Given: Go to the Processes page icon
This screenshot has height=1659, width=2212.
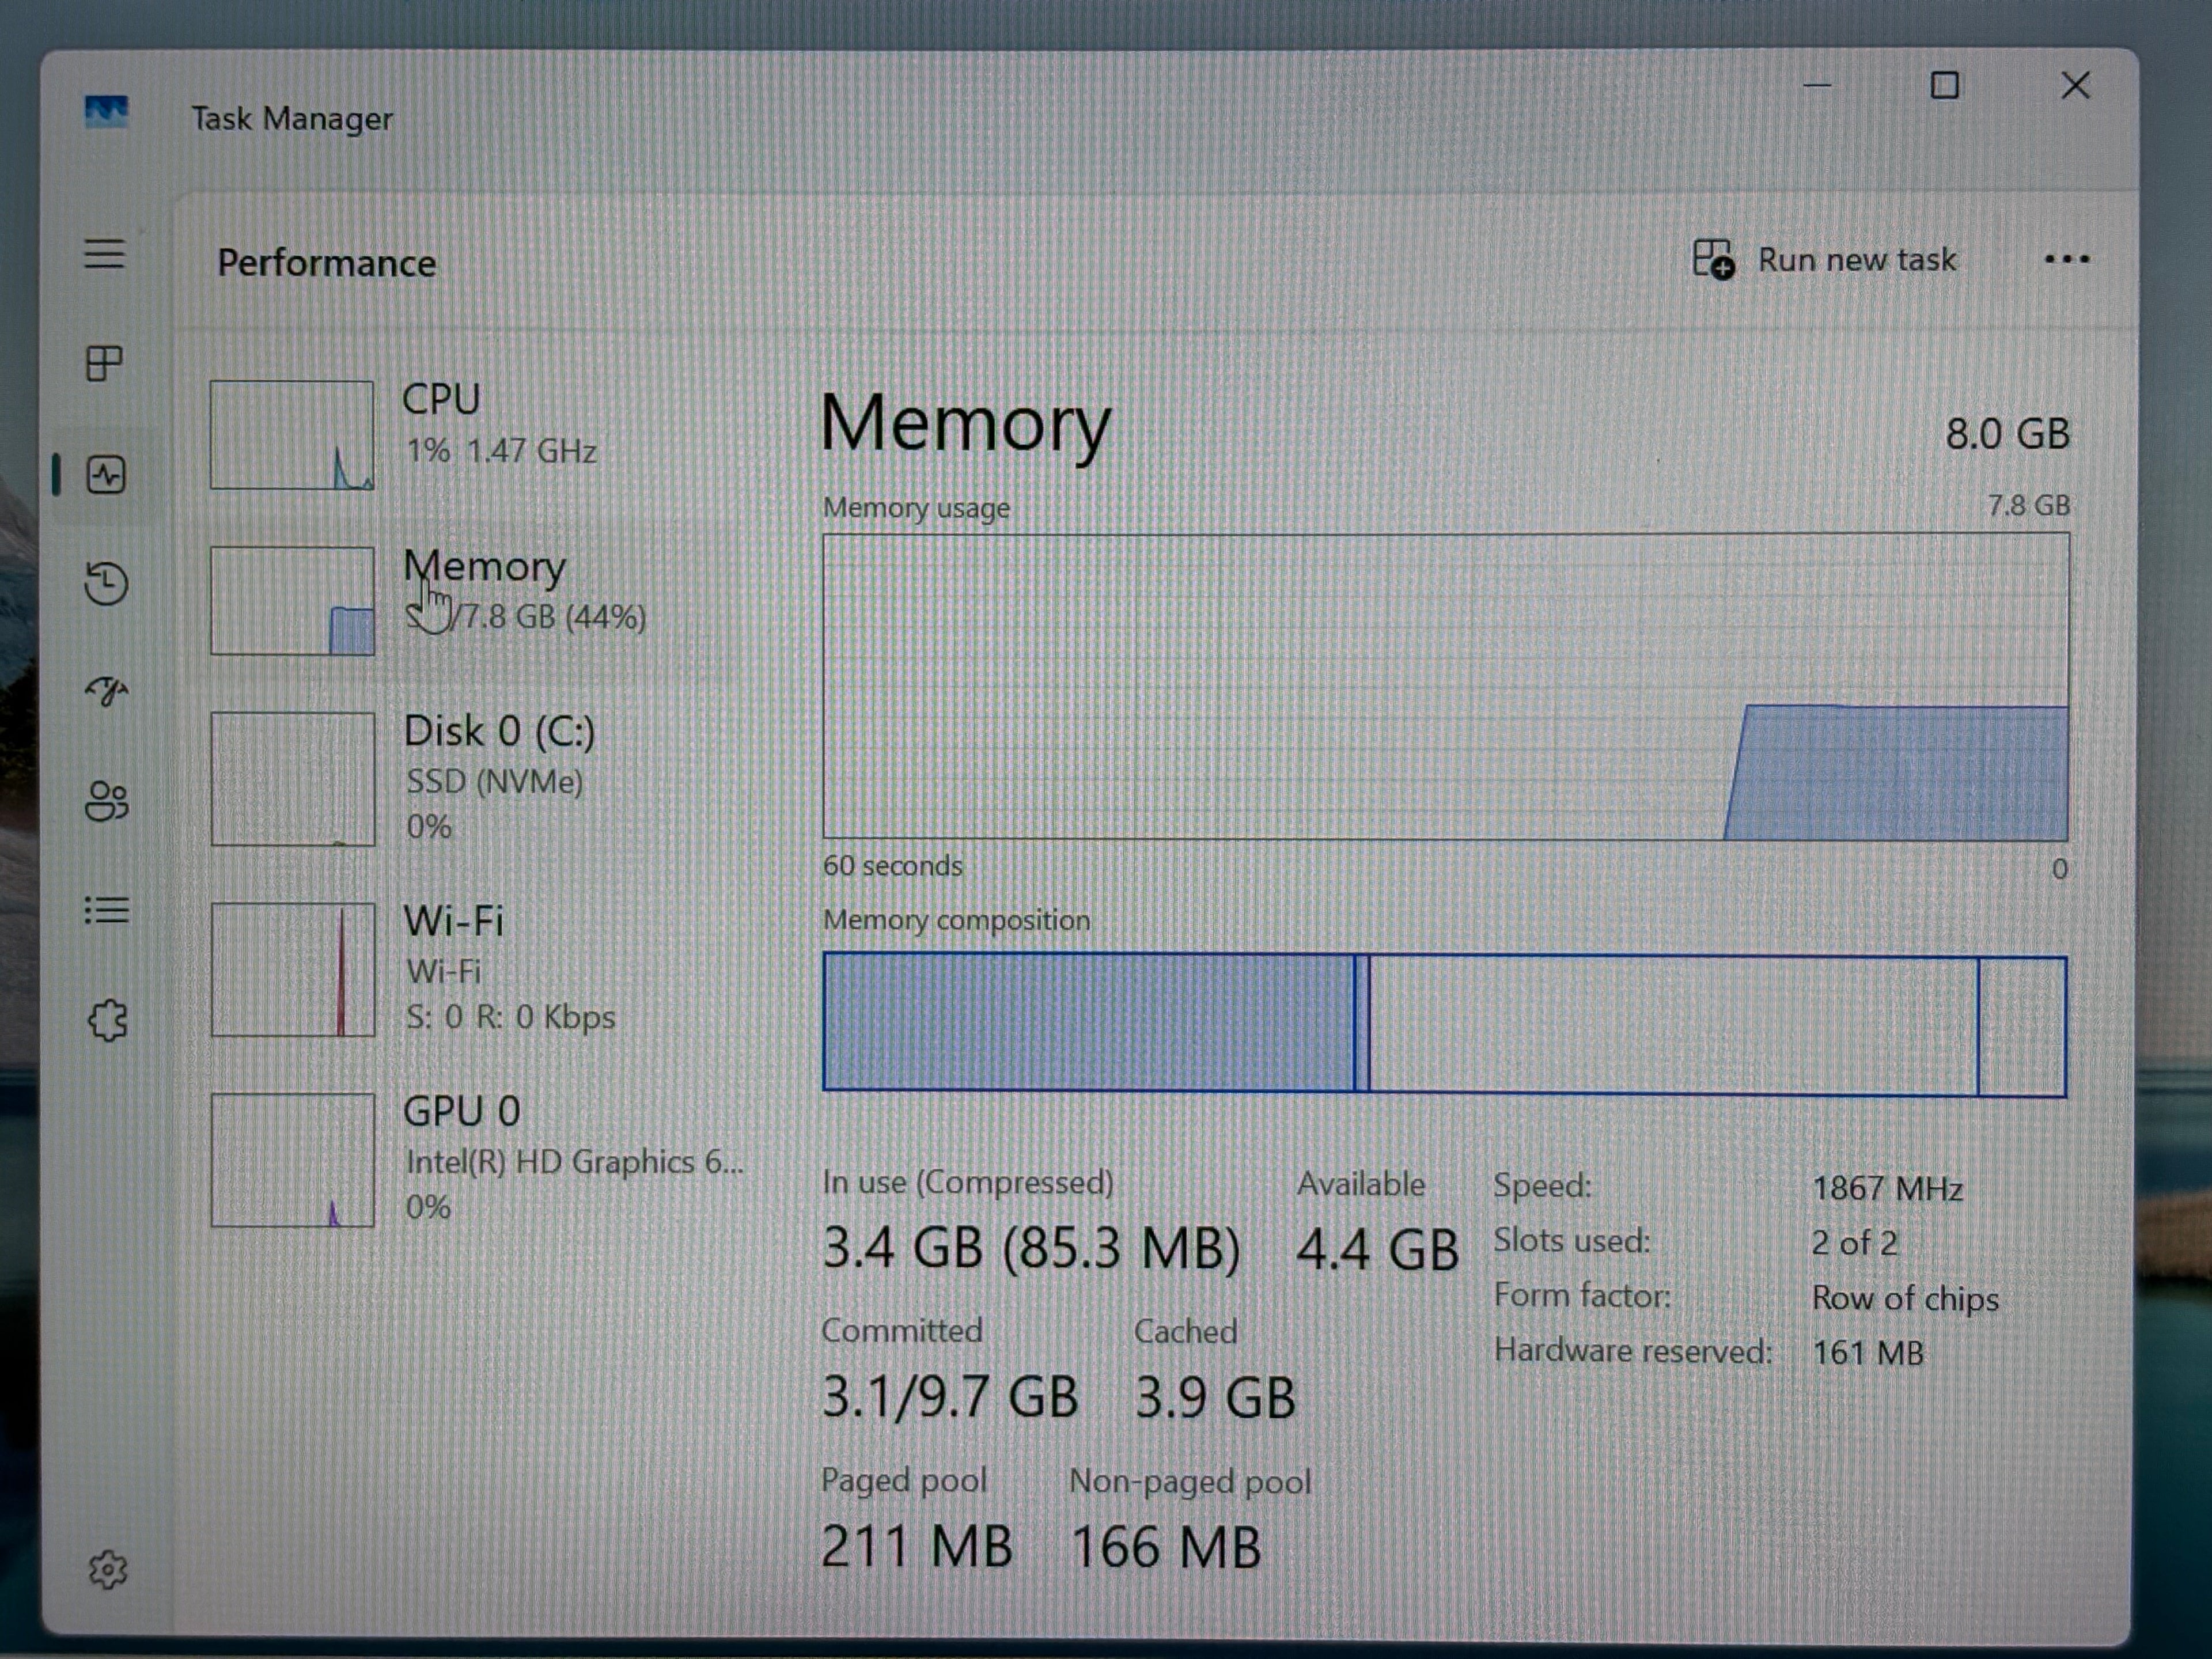Looking at the screenshot, I should pos(104,363).
